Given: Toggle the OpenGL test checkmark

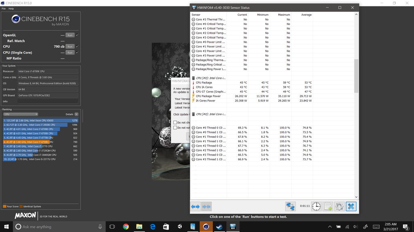Looking at the screenshot, I should click(x=77, y=35).
